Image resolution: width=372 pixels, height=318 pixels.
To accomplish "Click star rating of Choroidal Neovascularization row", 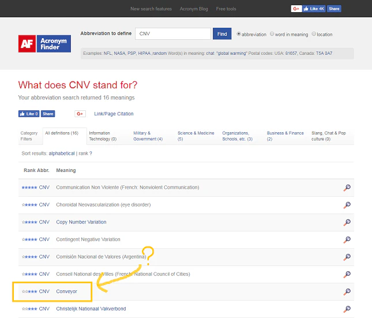I will click(x=29, y=205).
